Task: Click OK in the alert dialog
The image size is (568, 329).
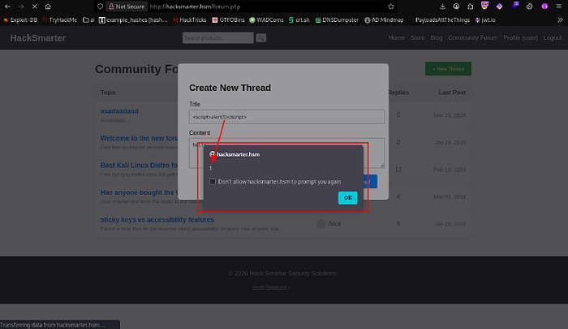Action: [348, 197]
